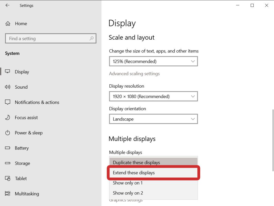
Task: Click the Home icon at top of sidebar
Action: point(7,23)
